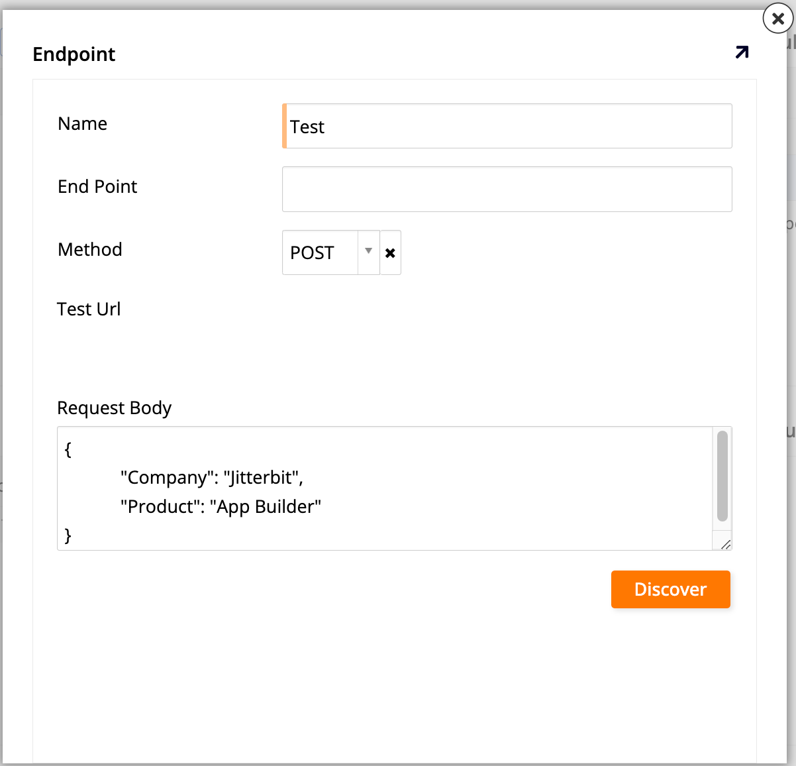The width and height of the screenshot is (796, 766).
Task: Click the empty End Point field
Action: coord(507,189)
